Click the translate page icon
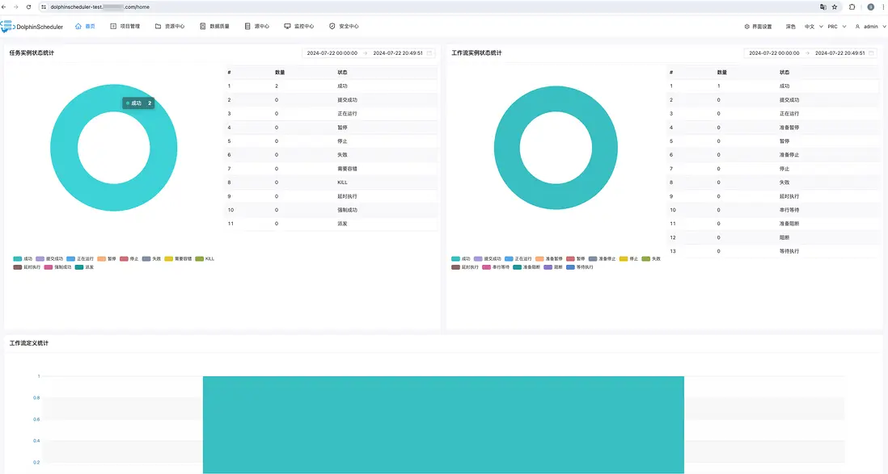Screen dimensions: 888x474 822,6
